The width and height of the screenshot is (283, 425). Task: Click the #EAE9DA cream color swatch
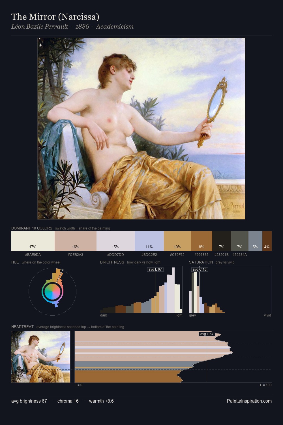(33, 241)
